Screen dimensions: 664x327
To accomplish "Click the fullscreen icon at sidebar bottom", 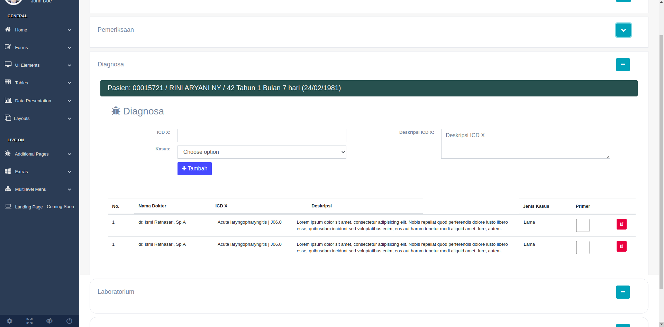I will click(x=29, y=321).
